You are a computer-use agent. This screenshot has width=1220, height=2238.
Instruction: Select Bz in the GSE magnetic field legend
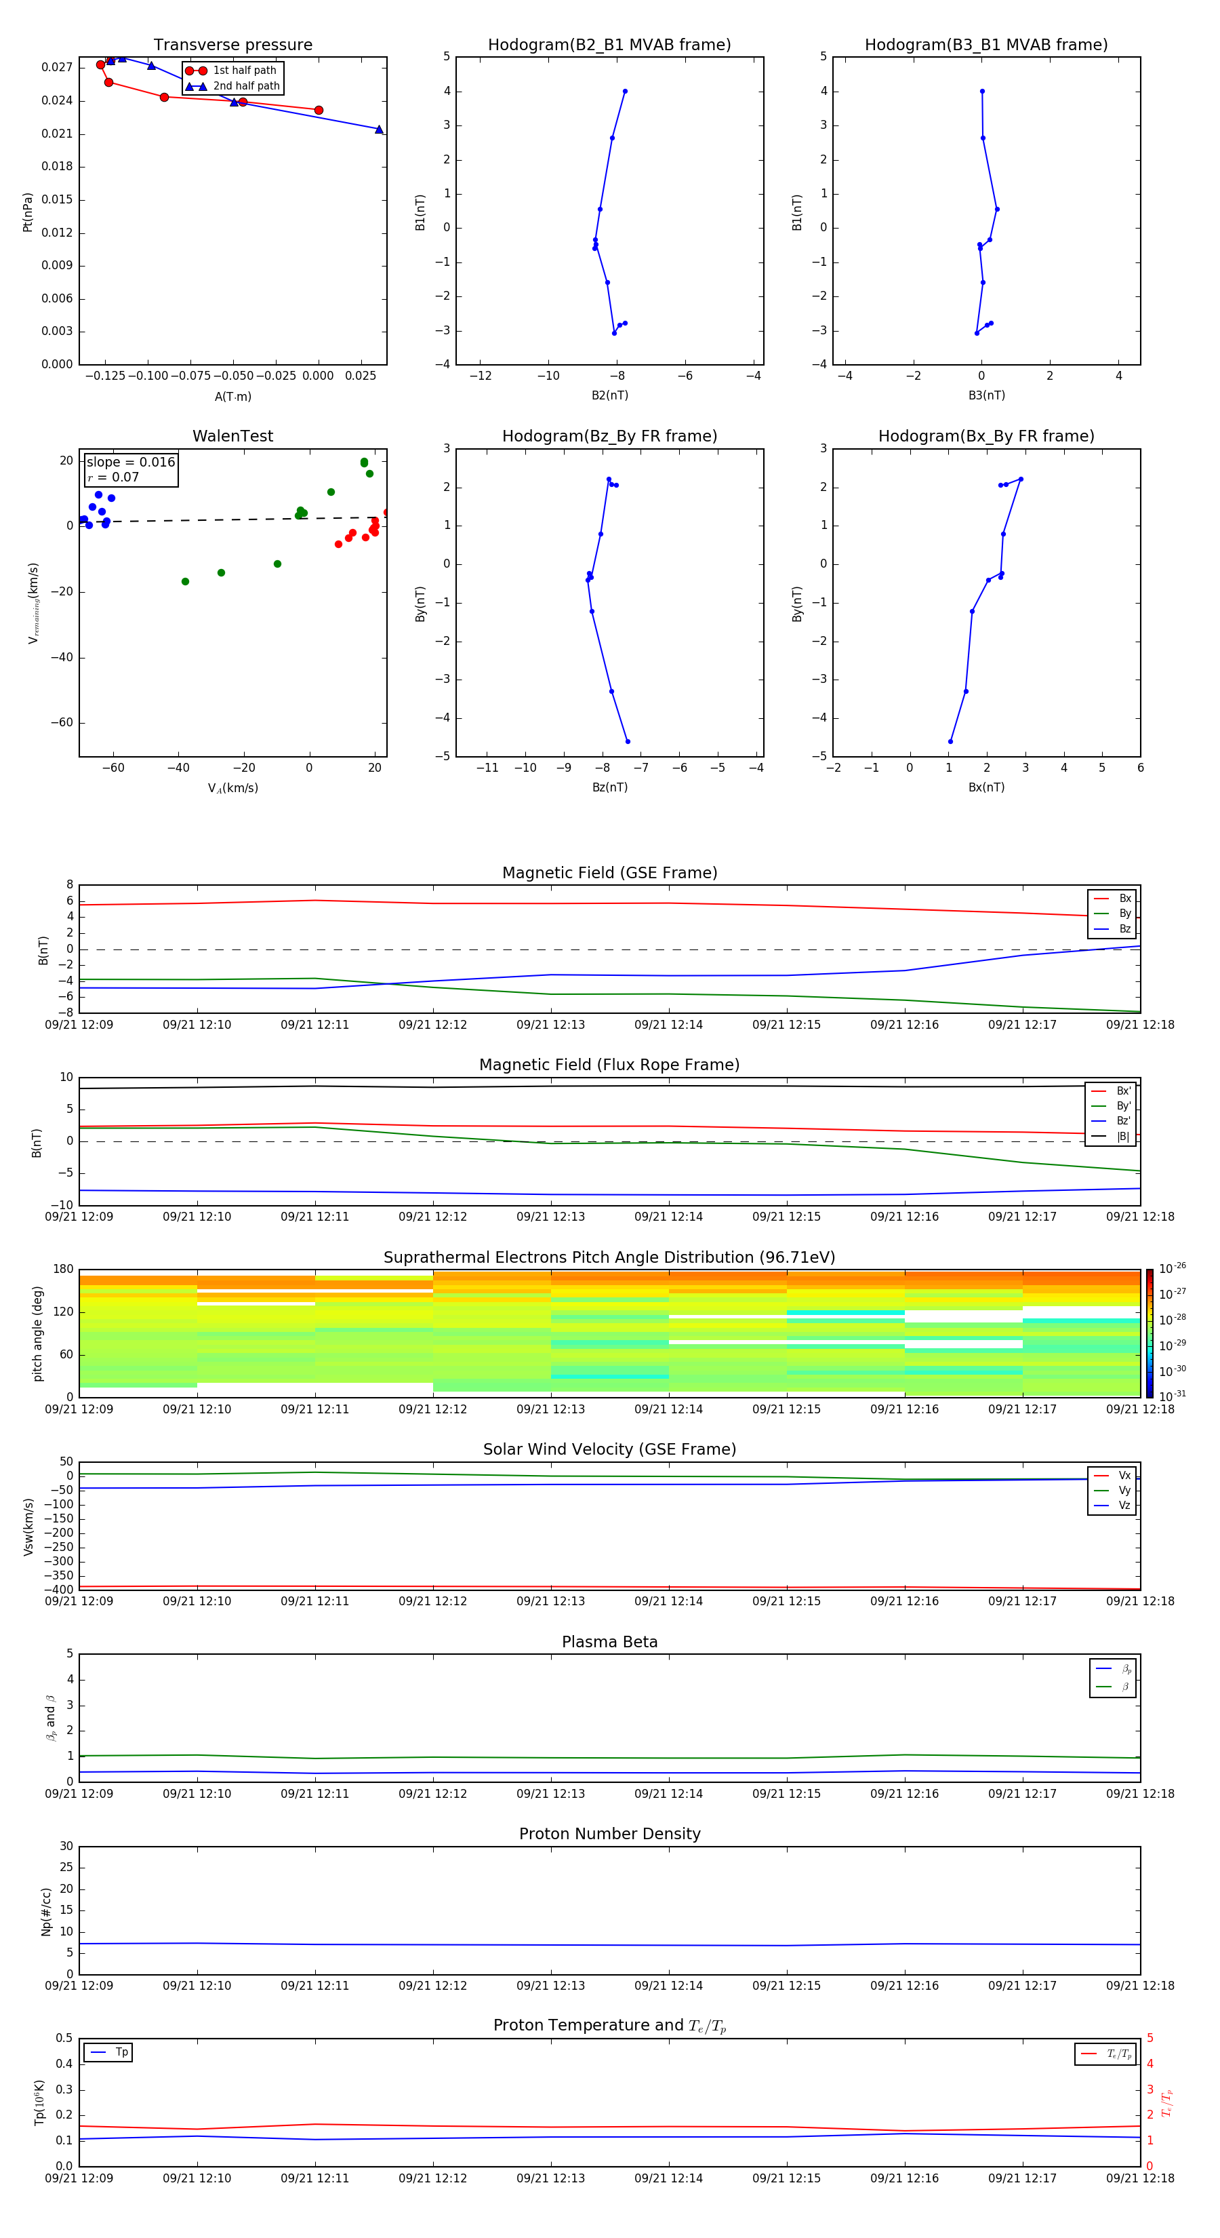[x=1112, y=928]
